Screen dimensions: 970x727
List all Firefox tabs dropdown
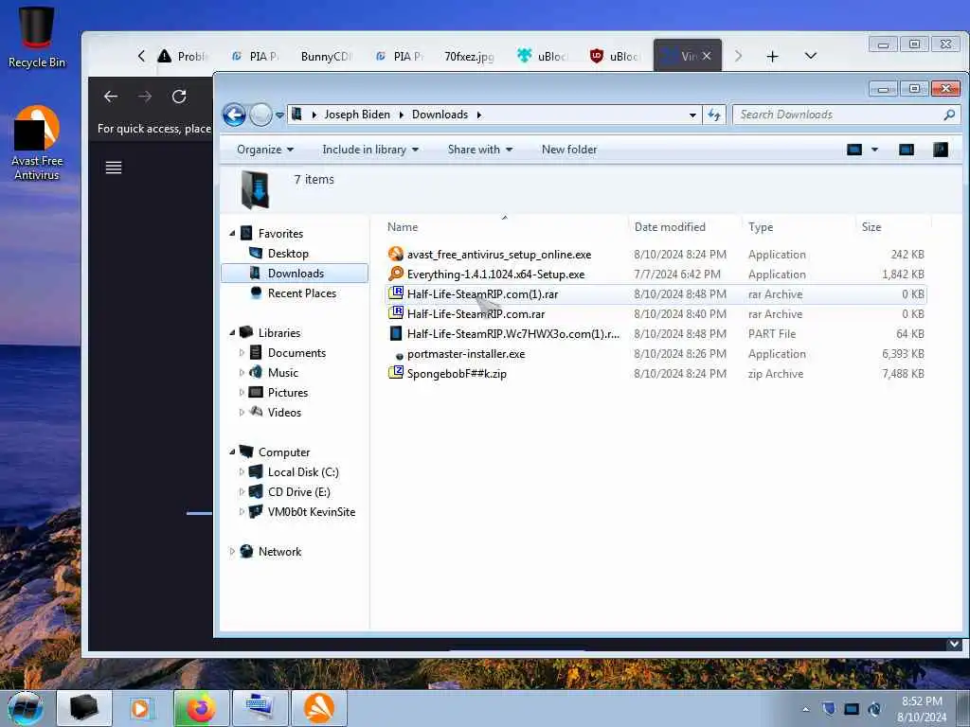[x=811, y=56]
